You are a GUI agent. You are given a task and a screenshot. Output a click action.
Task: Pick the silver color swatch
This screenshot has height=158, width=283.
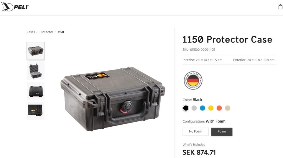click(x=194, y=108)
